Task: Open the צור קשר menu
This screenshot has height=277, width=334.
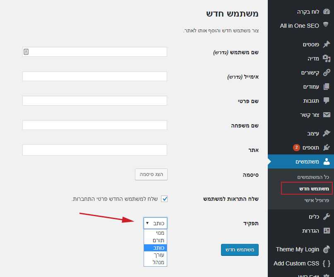Action: click(x=301, y=115)
